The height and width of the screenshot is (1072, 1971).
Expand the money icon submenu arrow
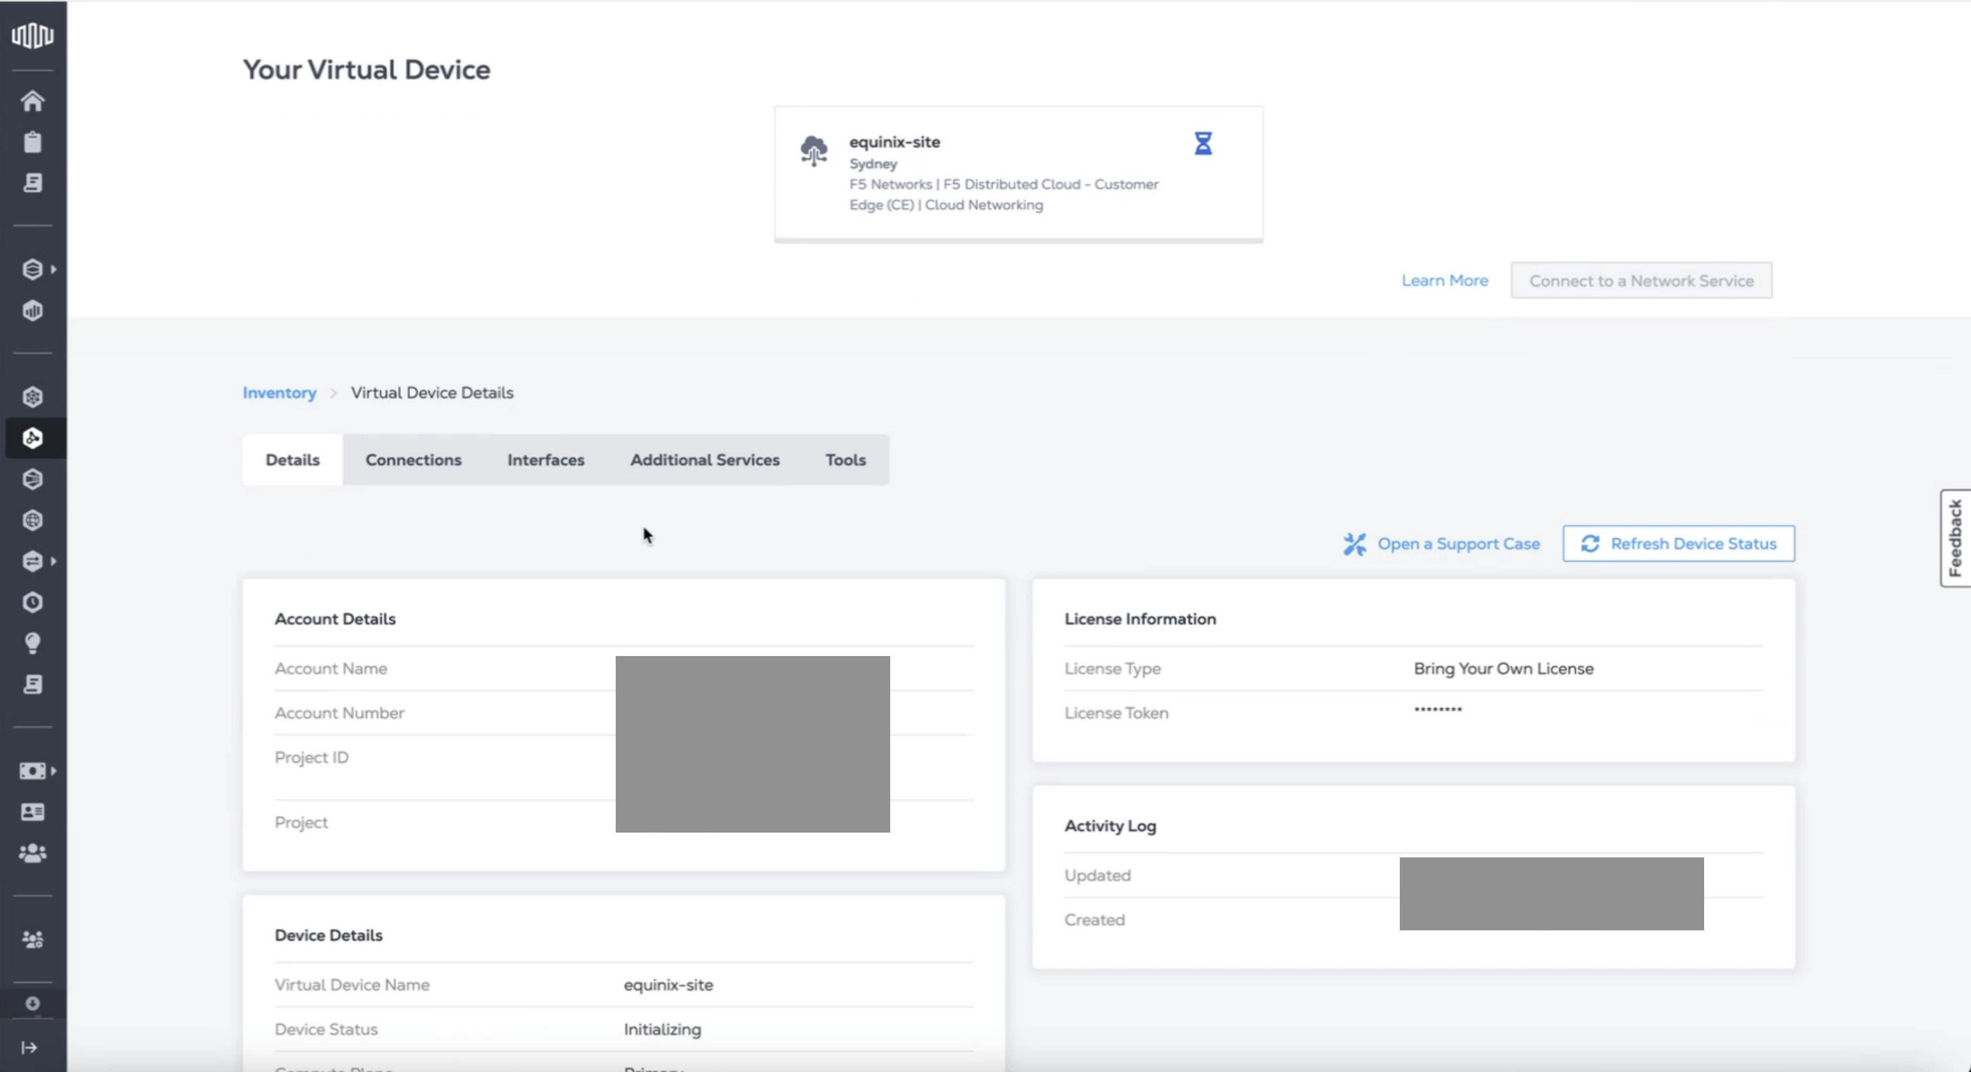pyautogui.click(x=53, y=771)
